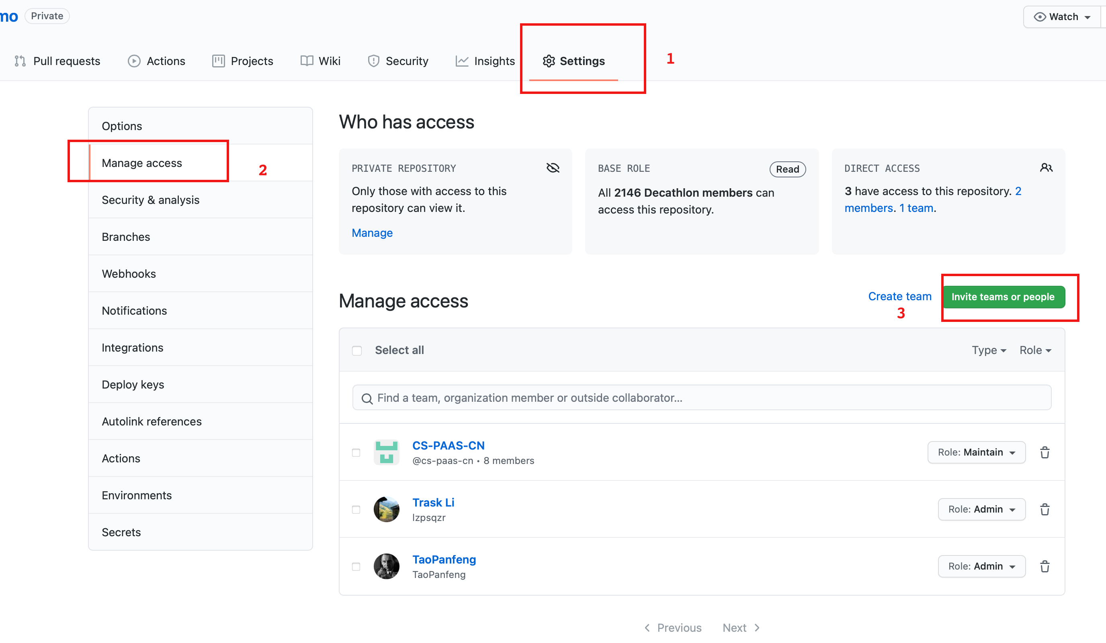
Task: Click the people icon in Direct Access card
Action: pos(1046,167)
